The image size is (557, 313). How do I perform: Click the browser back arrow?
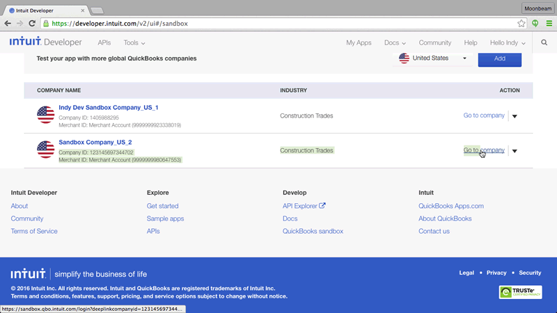[8, 24]
